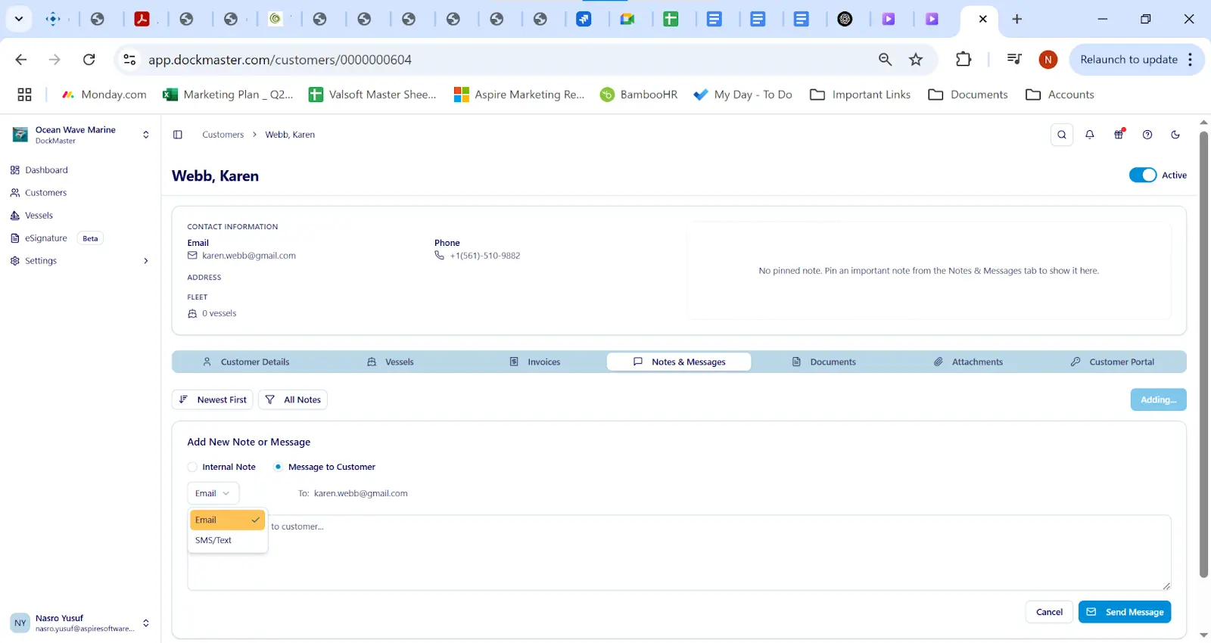Toggle the customer Active switch
The image size is (1211, 643).
click(x=1142, y=176)
